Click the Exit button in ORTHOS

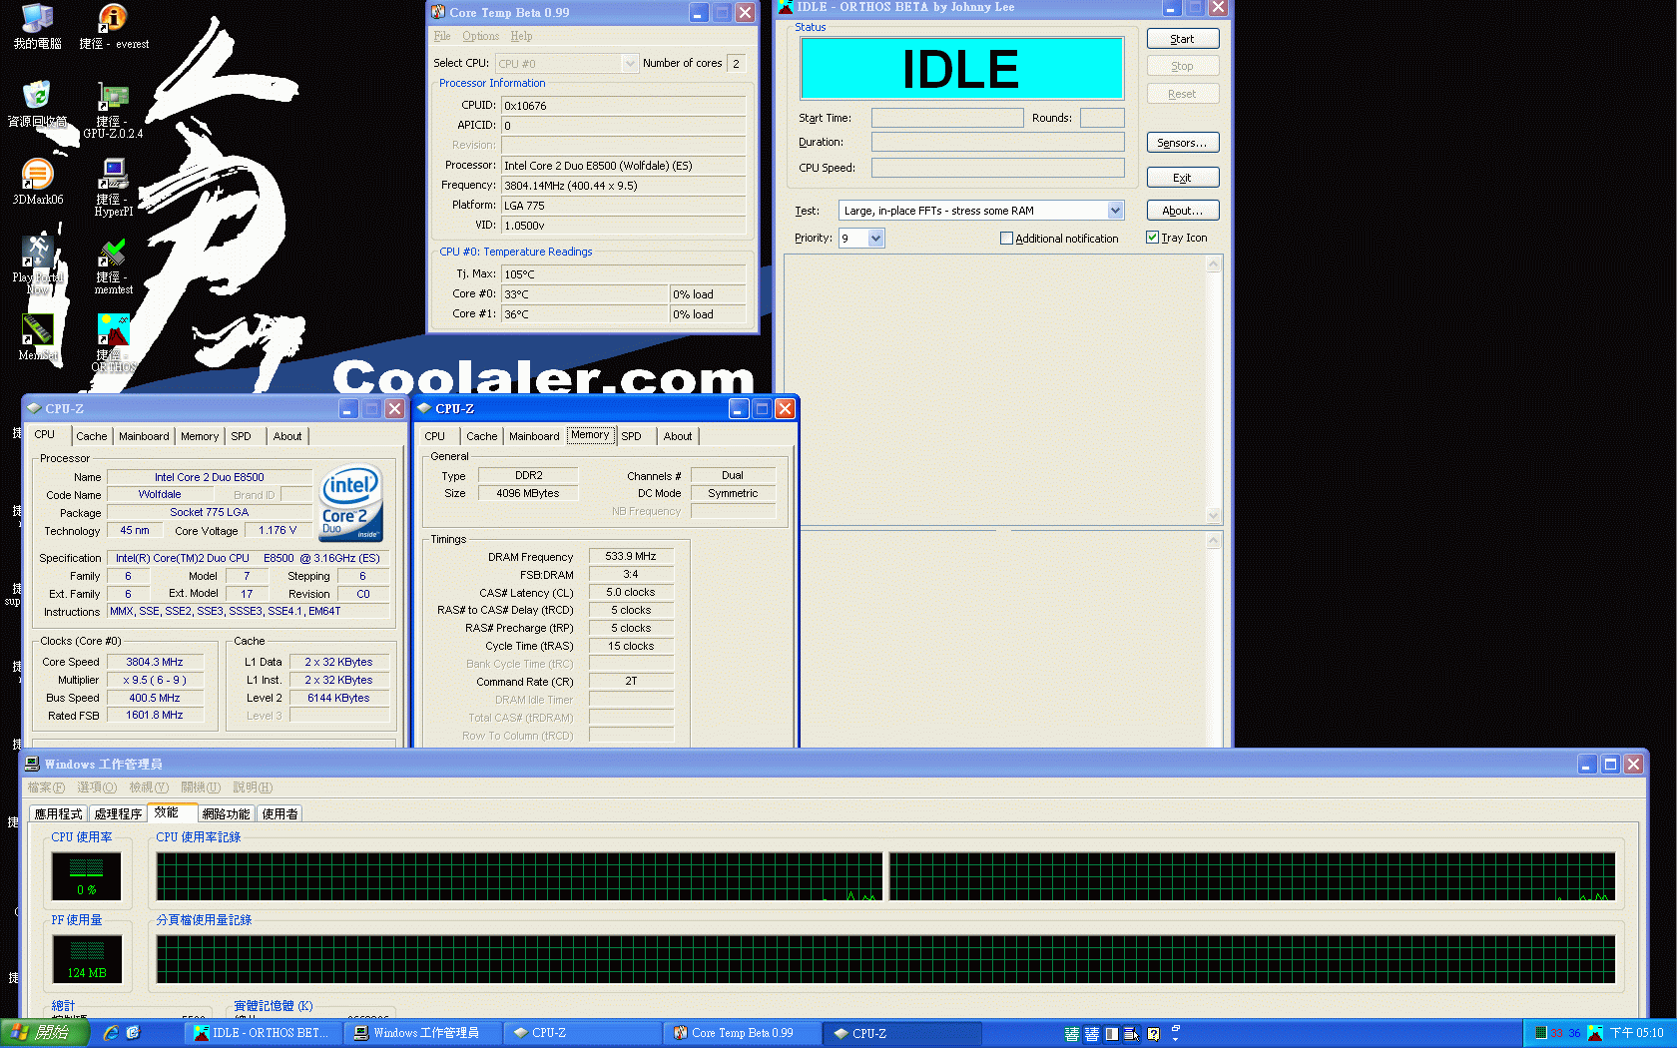click(1182, 178)
